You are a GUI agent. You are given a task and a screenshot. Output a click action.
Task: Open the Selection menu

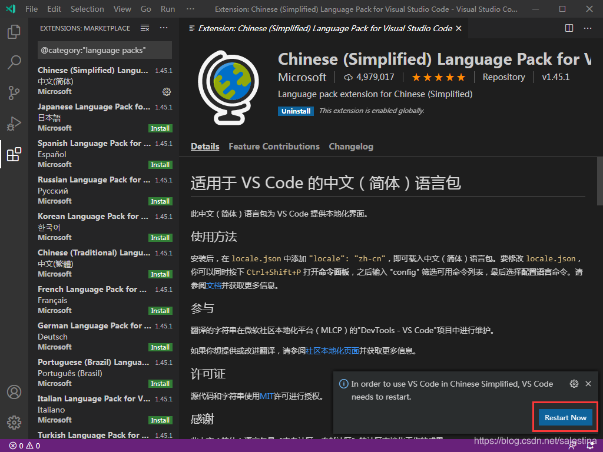pyautogui.click(x=87, y=9)
